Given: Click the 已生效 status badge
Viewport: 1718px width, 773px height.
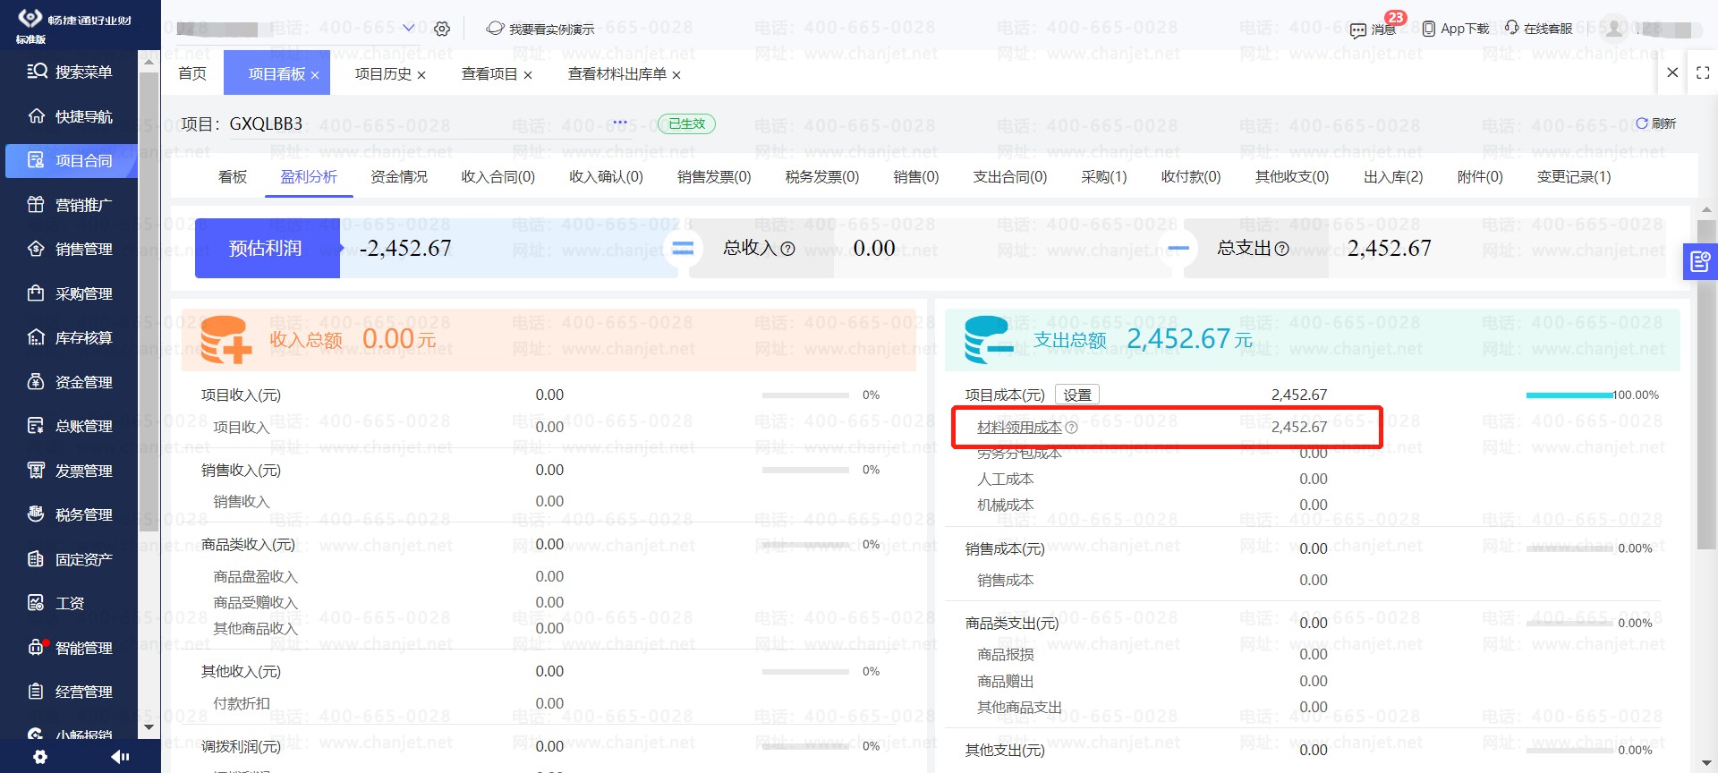Looking at the screenshot, I should tap(687, 123).
